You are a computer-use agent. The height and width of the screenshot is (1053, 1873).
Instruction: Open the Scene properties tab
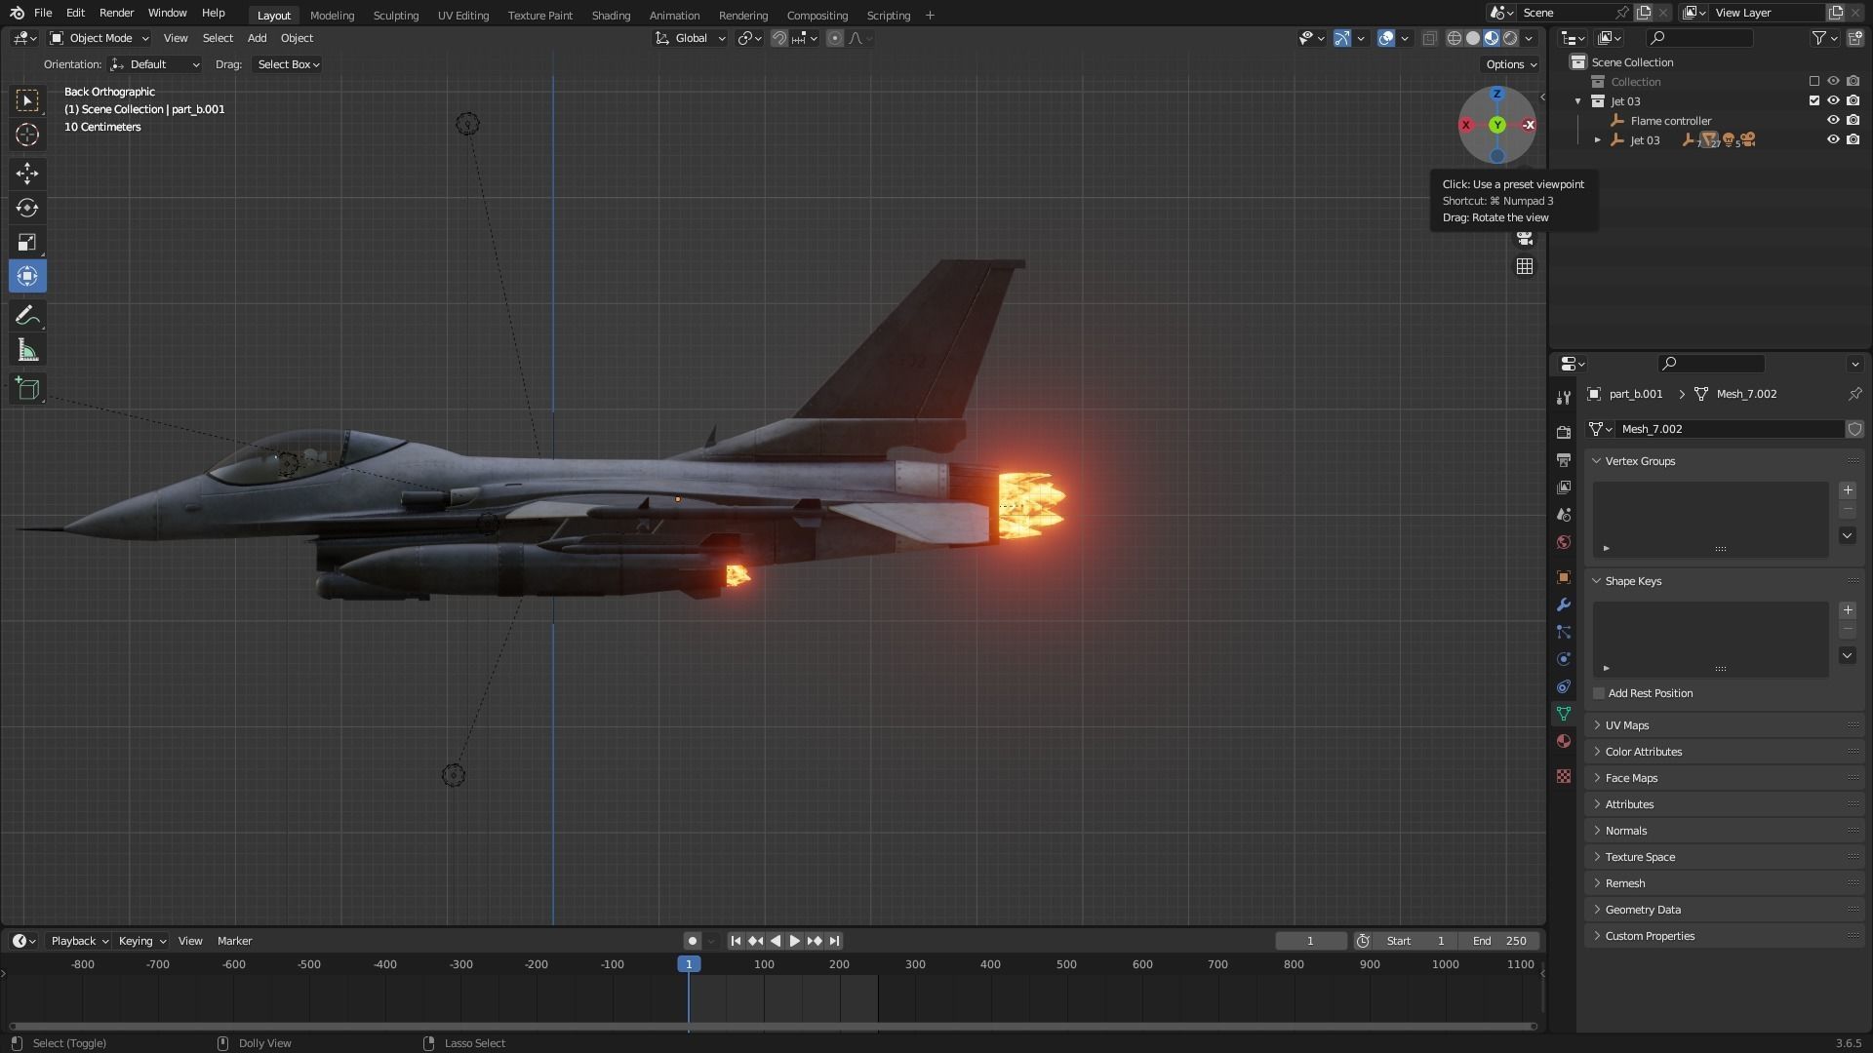(1564, 514)
